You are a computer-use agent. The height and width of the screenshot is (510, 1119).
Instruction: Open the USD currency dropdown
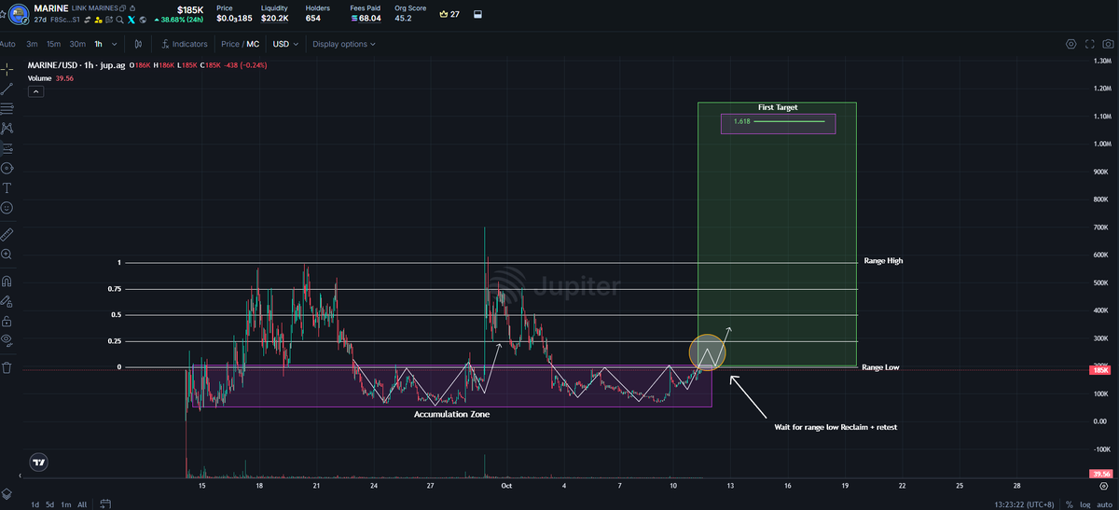tap(283, 44)
